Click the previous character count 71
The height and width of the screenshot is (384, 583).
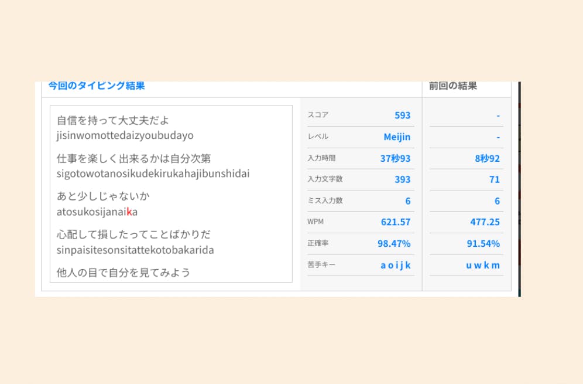[x=494, y=179]
